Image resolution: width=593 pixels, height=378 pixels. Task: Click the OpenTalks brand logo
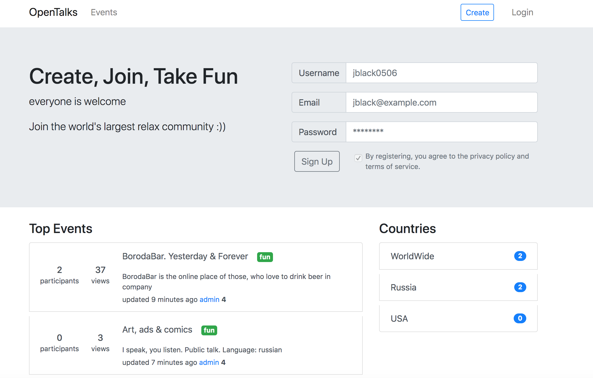pyautogui.click(x=53, y=12)
